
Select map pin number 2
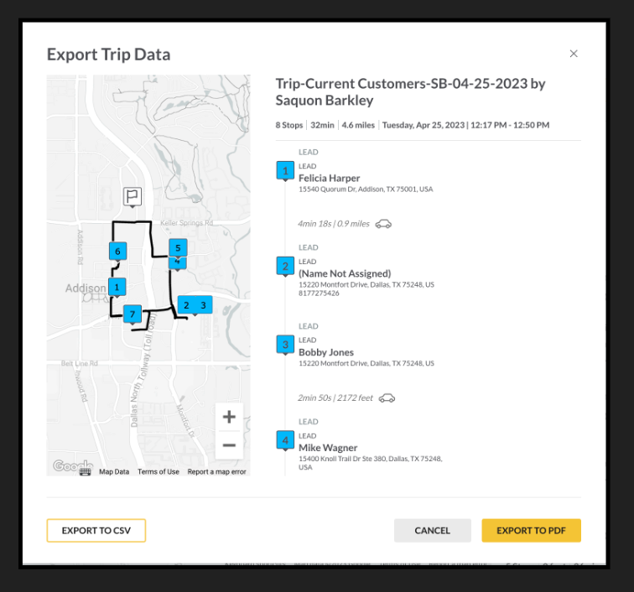click(x=186, y=305)
